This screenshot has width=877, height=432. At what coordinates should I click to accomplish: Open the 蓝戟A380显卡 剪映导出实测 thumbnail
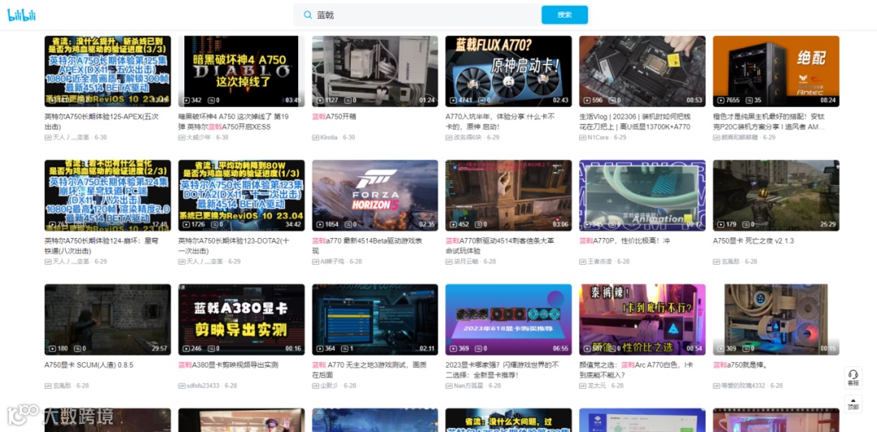tap(242, 319)
